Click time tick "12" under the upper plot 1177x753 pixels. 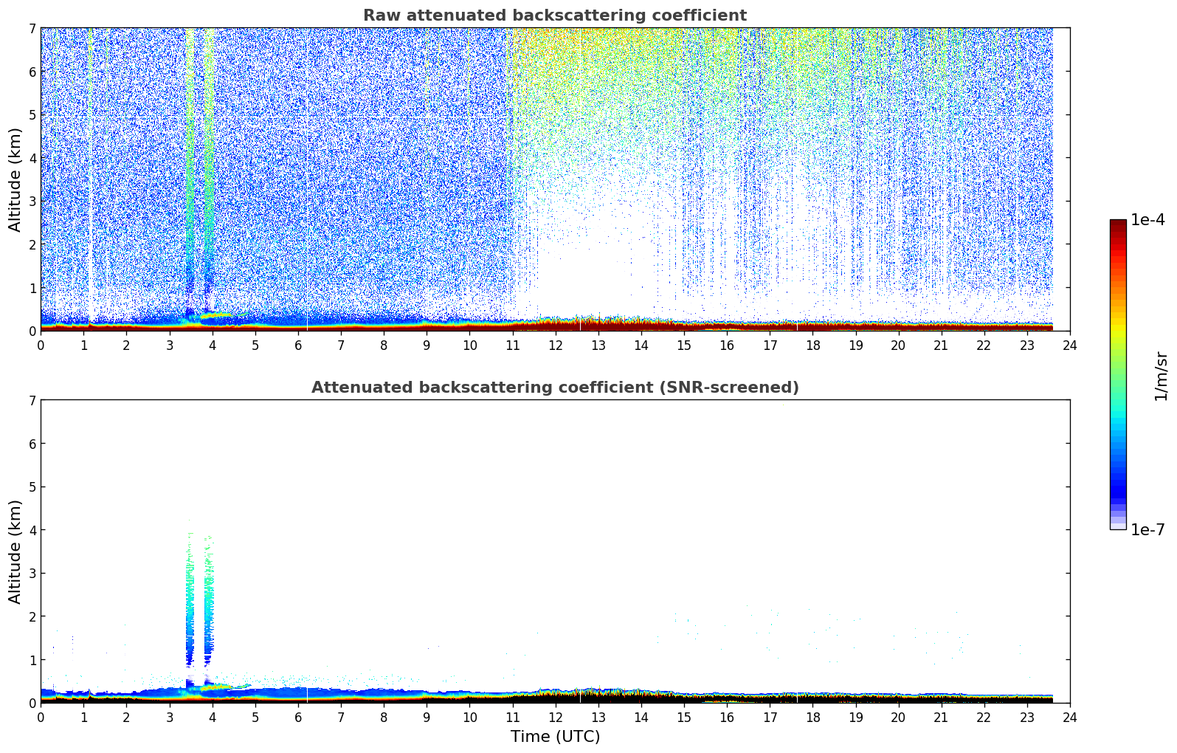(555, 345)
